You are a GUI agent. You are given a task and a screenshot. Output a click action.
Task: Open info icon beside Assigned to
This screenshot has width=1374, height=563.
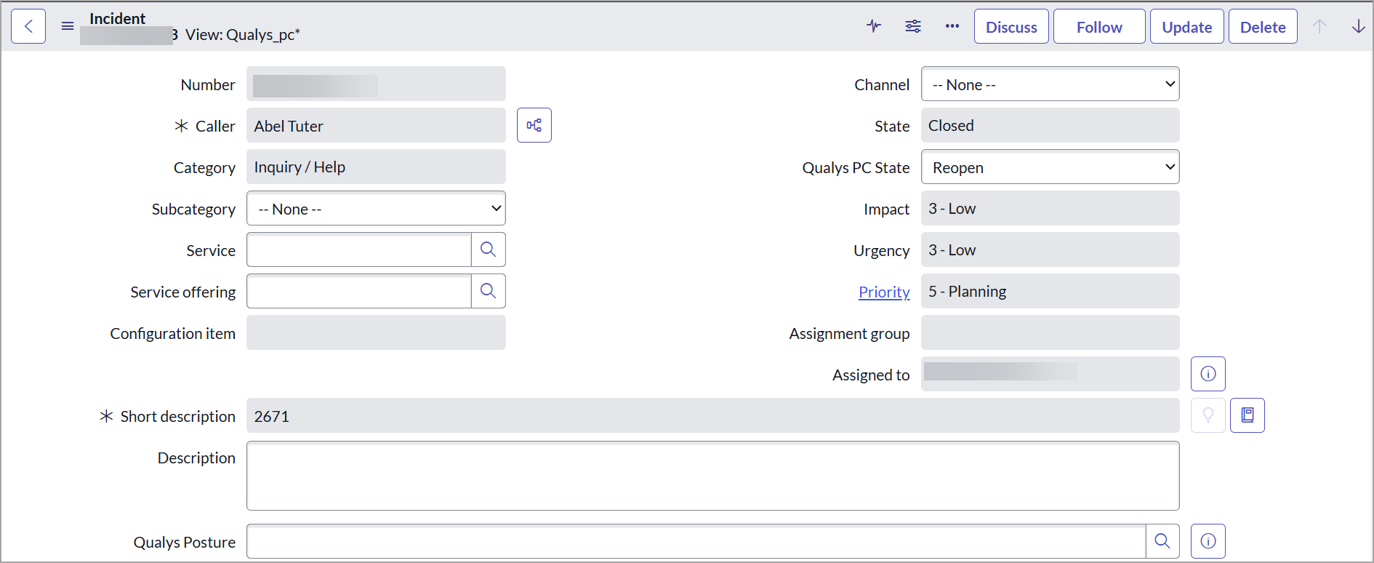point(1208,374)
